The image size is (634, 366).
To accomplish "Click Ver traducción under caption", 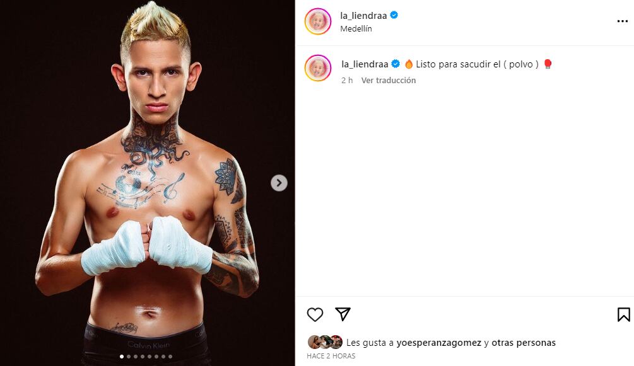I will click(389, 81).
